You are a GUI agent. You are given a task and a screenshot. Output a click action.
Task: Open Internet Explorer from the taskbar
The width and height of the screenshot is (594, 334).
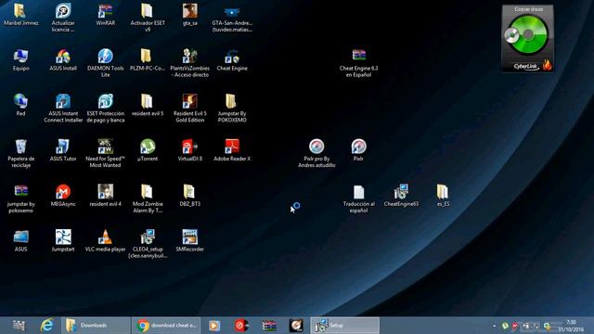47,326
